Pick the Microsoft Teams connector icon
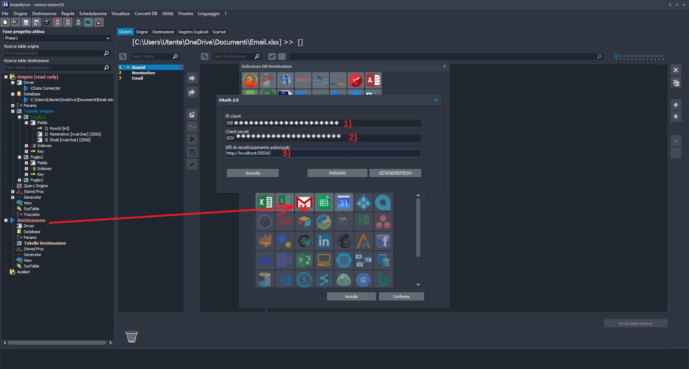689x369 pixels. [285, 260]
